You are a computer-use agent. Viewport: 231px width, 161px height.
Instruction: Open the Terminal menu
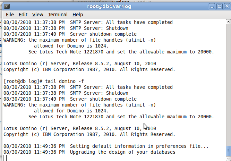click(x=58, y=15)
